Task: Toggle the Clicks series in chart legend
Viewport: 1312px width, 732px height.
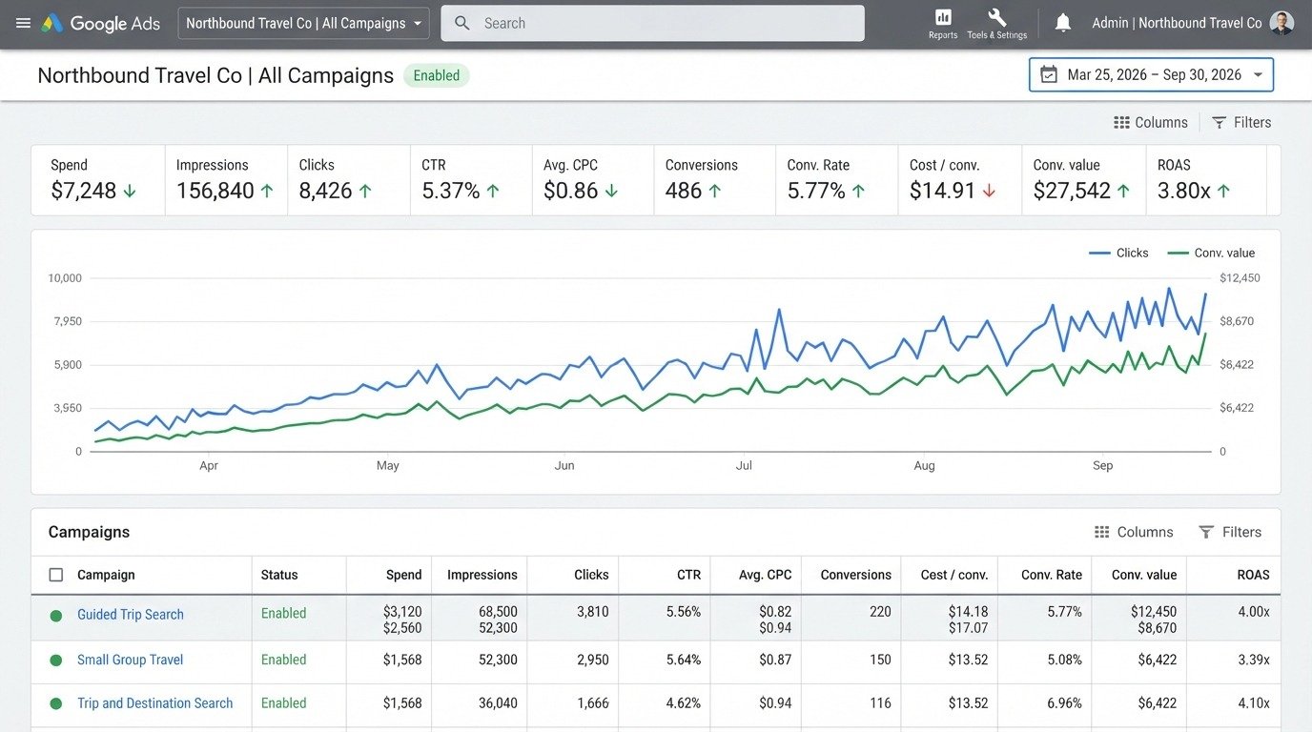Action: [1118, 253]
